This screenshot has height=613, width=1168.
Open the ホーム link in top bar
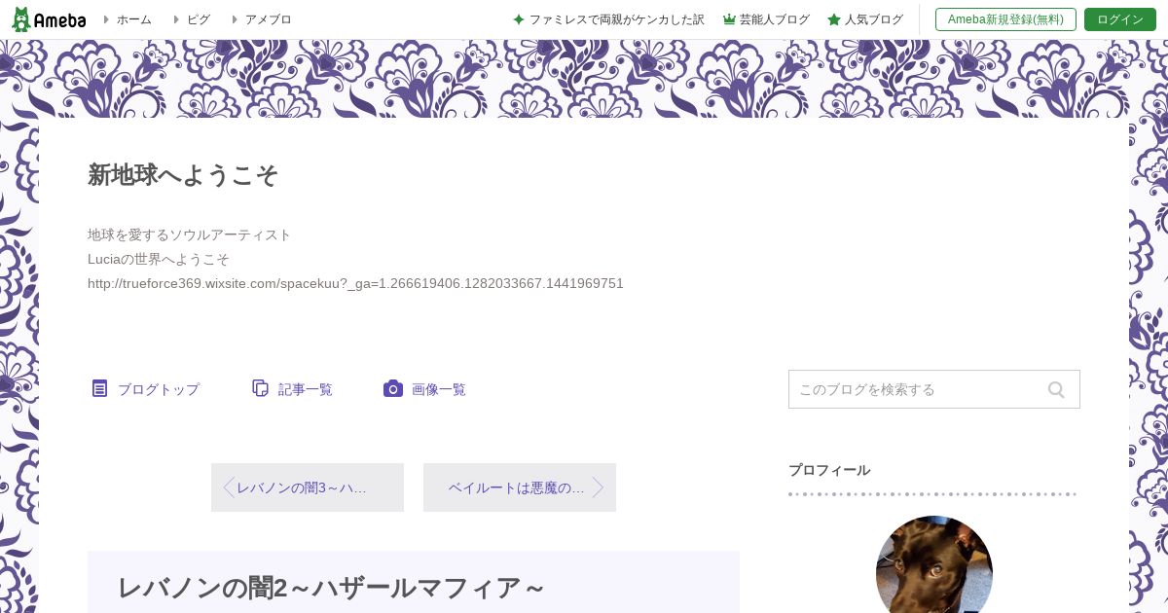[134, 19]
